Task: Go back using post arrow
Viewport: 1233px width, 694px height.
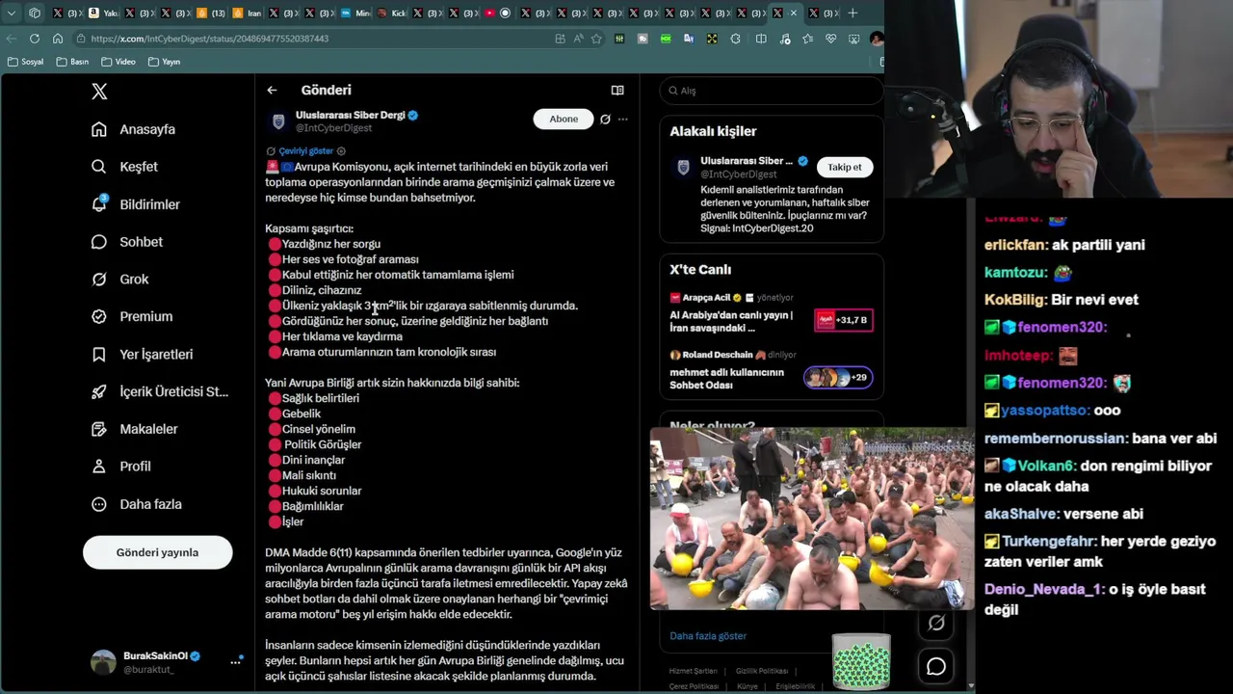Action: [272, 91]
